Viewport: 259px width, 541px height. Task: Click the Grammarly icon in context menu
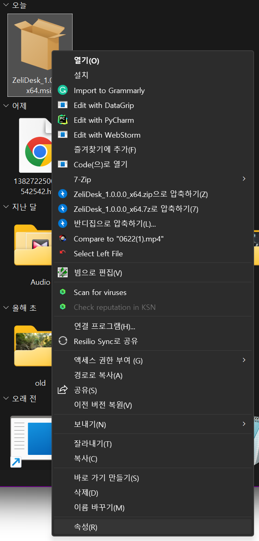(63, 90)
